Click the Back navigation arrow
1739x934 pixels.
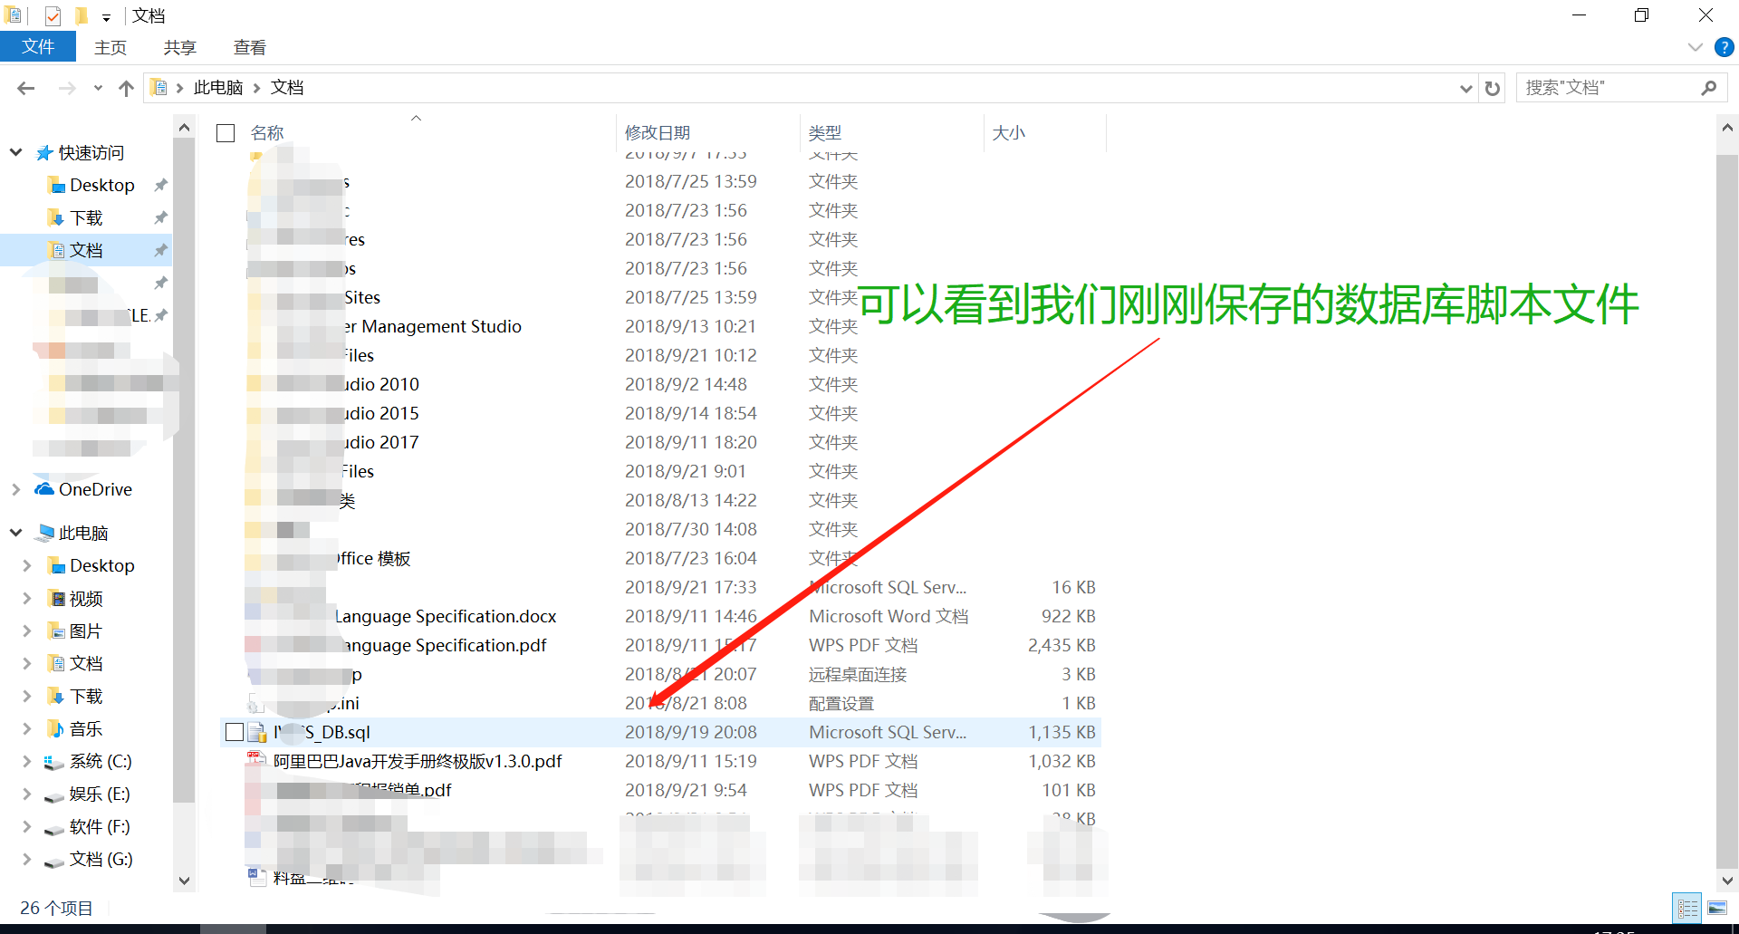(26, 88)
